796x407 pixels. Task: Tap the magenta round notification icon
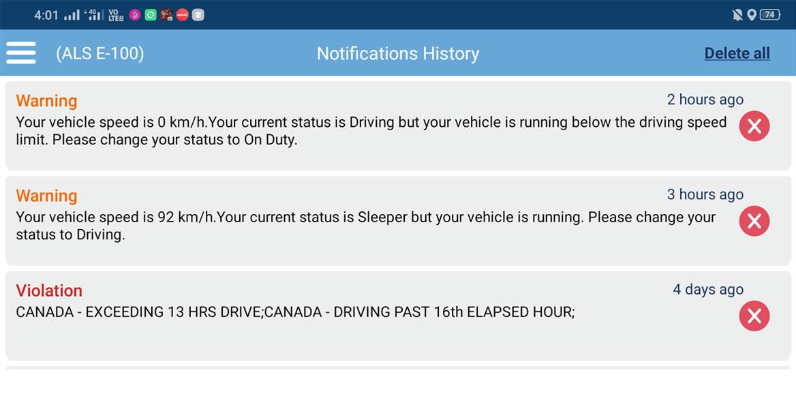[x=135, y=15]
